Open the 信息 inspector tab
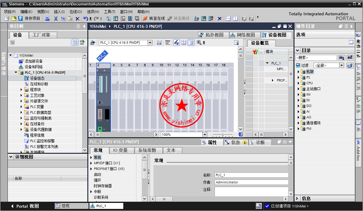The height and width of the screenshot is (211, 363). click(x=236, y=142)
